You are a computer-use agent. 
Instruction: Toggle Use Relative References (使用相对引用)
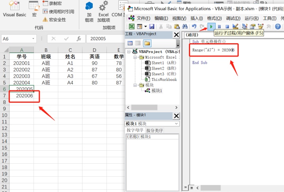click(x=58, y=11)
